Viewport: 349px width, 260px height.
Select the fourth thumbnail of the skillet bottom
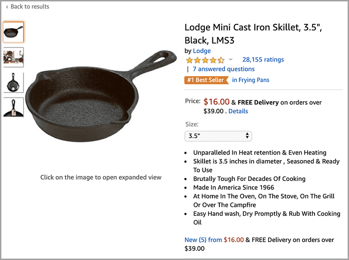(13, 107)
